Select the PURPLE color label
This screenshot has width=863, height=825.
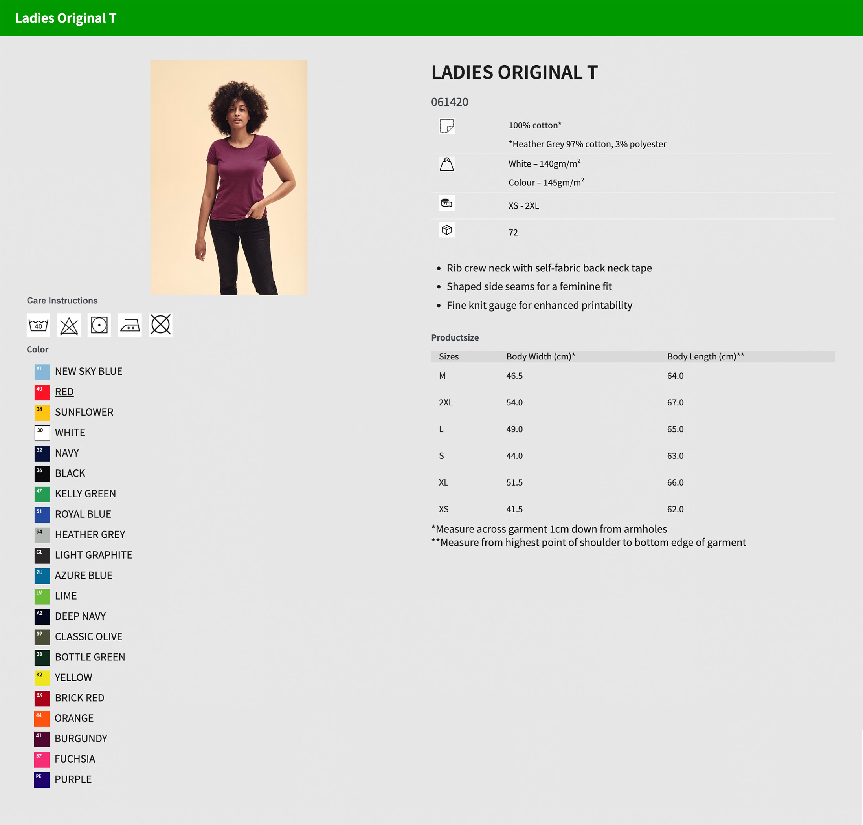coord(73,779)
